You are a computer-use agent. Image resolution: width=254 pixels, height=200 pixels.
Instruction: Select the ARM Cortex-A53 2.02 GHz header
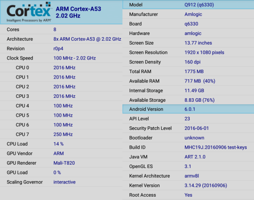point(78,12)
